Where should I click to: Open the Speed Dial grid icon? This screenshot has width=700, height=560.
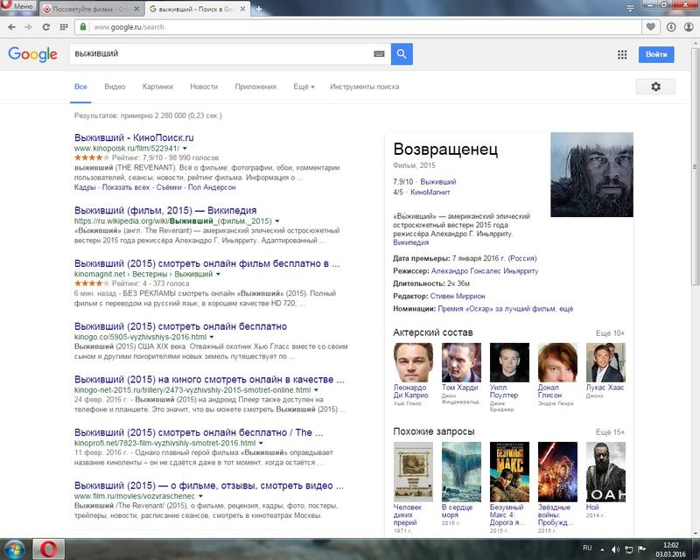tap(64, 27)
